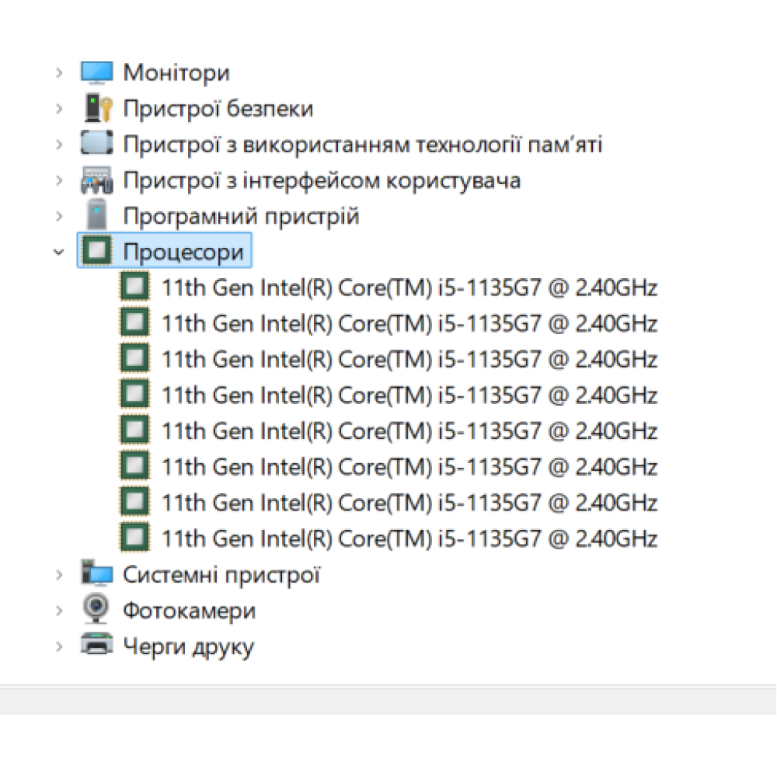
Task: Click the Монітори monitor icon
Action: (x=97, y=73)
